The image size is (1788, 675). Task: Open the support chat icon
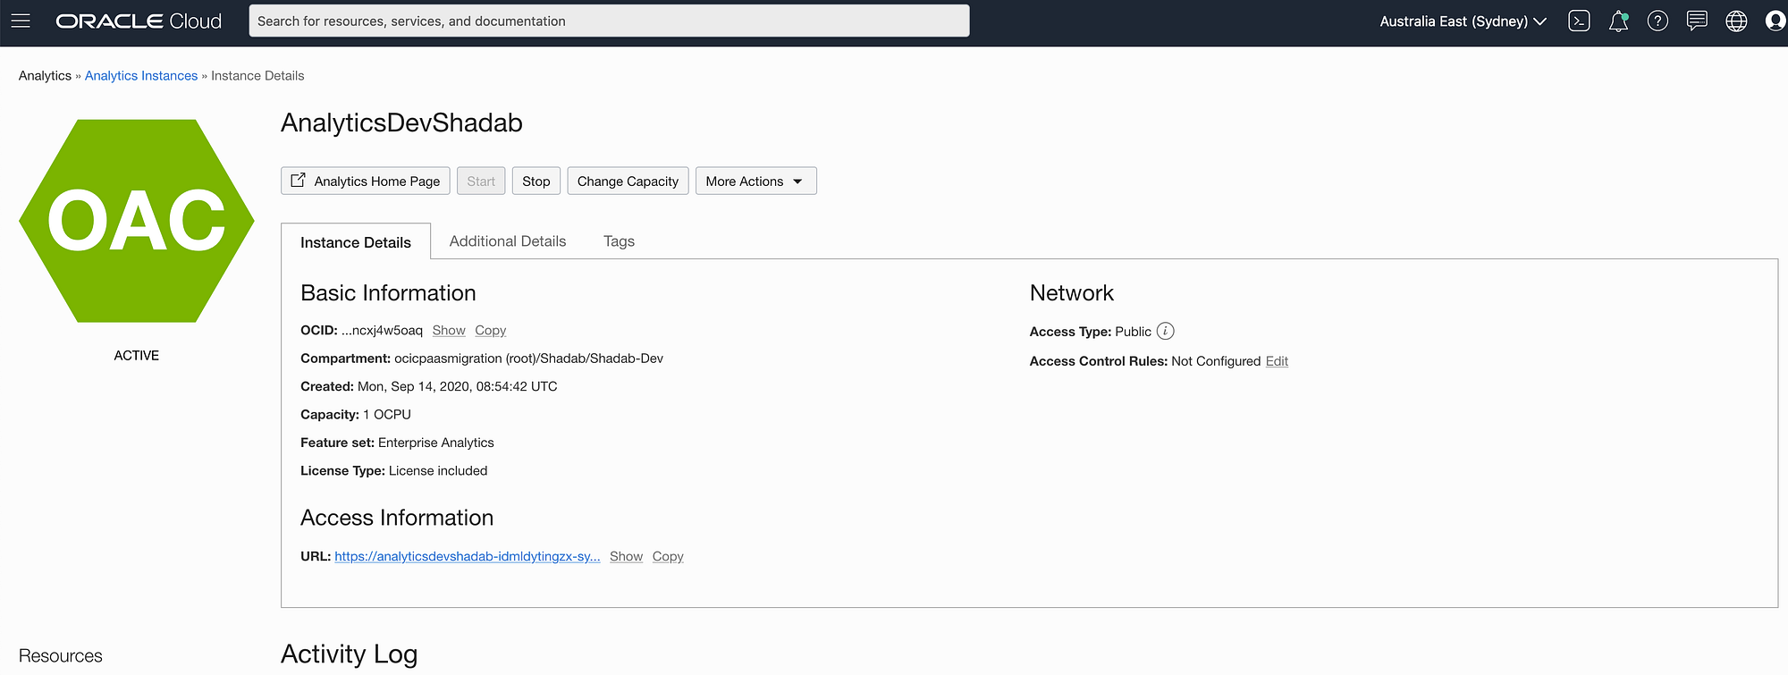(1696, 21)
